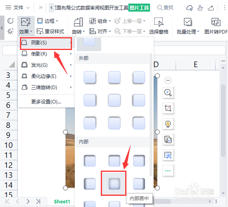228x207 pixels.
Task: Click the cloud sync status icon
Action: 190,8
